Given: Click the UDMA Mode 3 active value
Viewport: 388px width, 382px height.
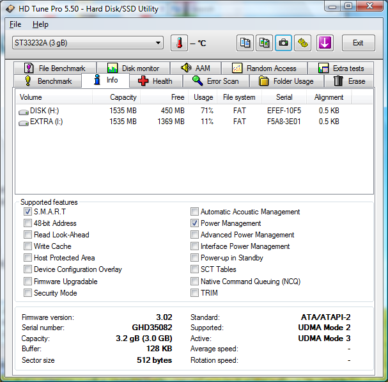Looking at the screenshot, I should pyautogui.click(x=325, y=338).
